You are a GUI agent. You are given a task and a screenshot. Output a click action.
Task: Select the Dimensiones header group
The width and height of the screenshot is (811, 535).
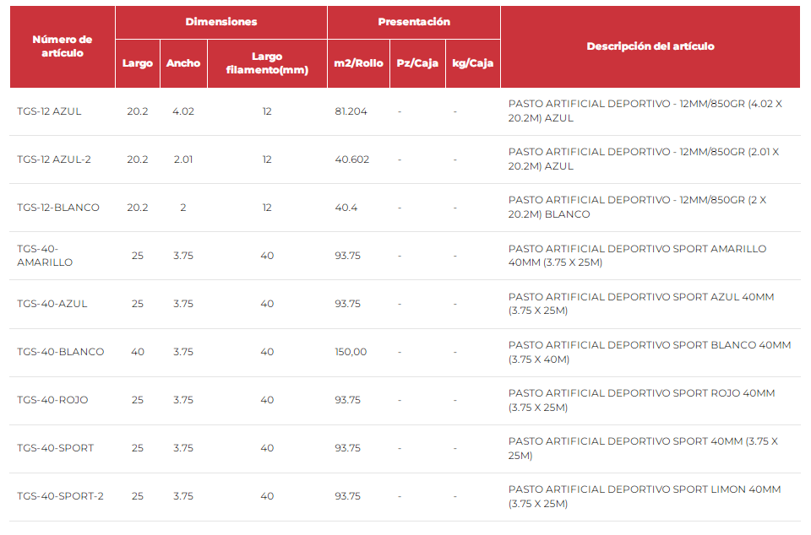pyautogui.click(x=221, y=22)
